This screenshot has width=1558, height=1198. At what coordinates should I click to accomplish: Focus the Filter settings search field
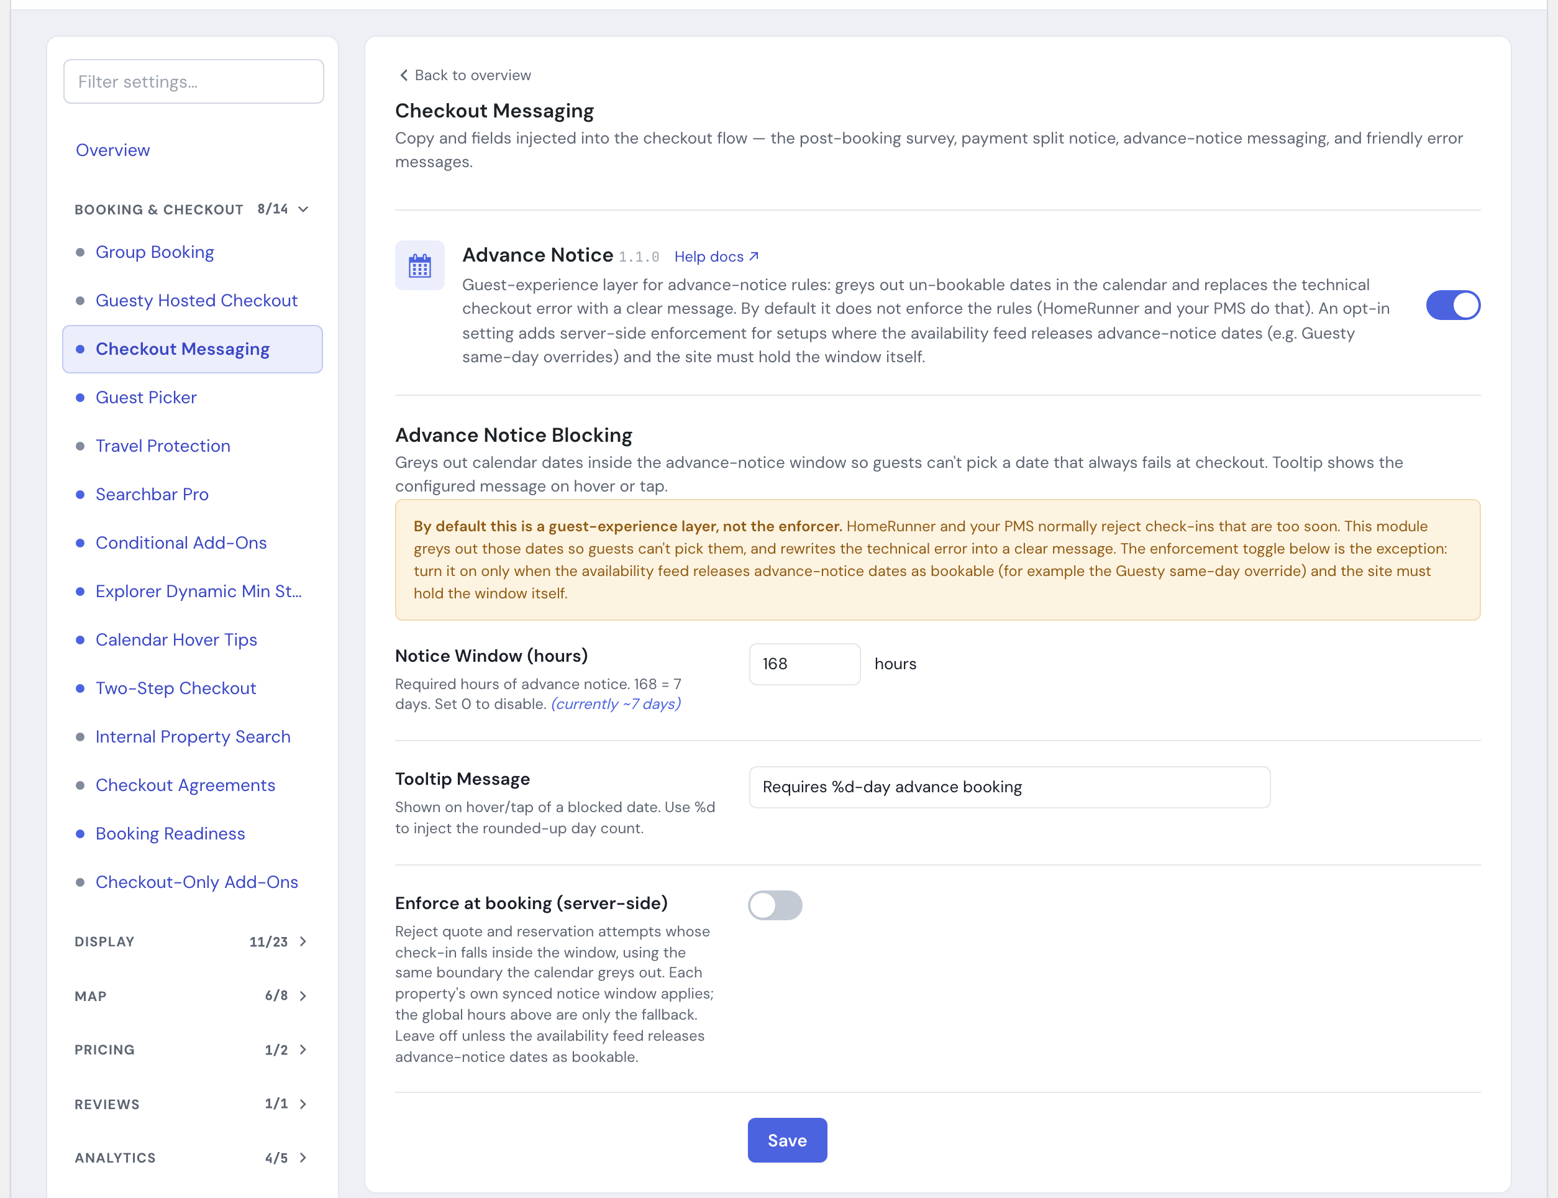point(193,81)
